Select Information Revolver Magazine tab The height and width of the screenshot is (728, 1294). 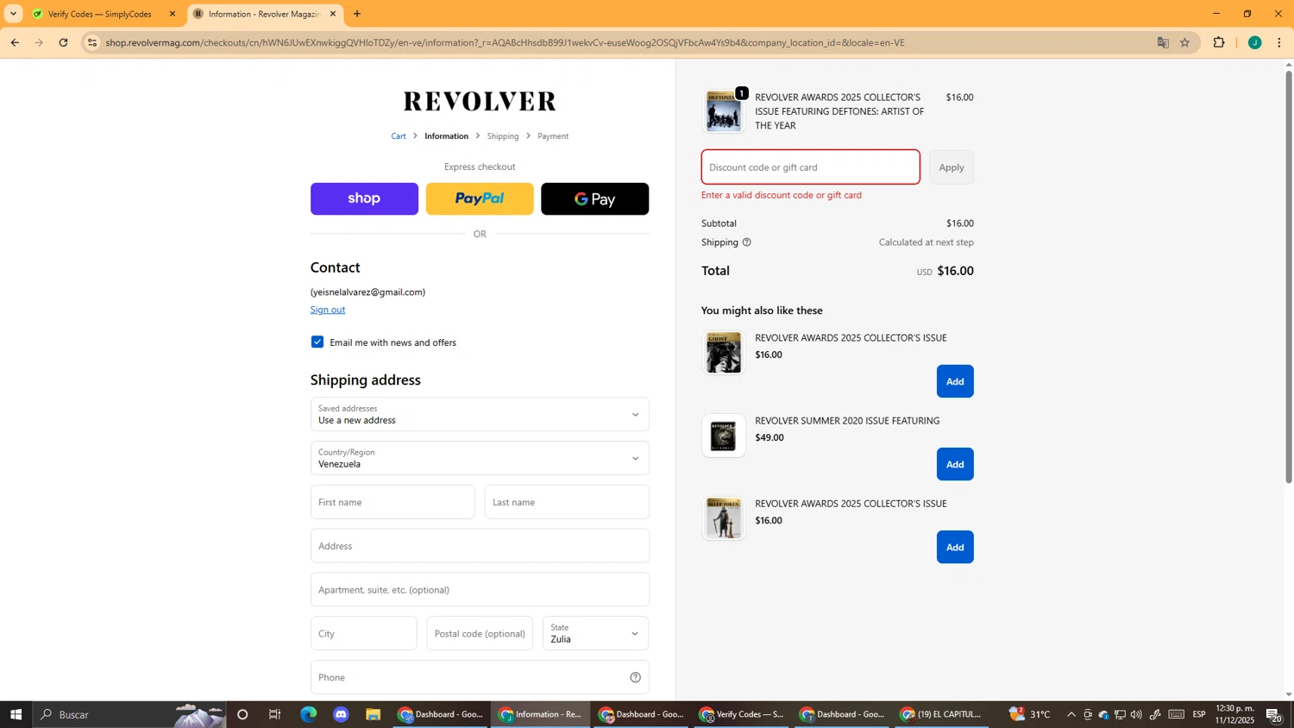[x=263, y=14]
